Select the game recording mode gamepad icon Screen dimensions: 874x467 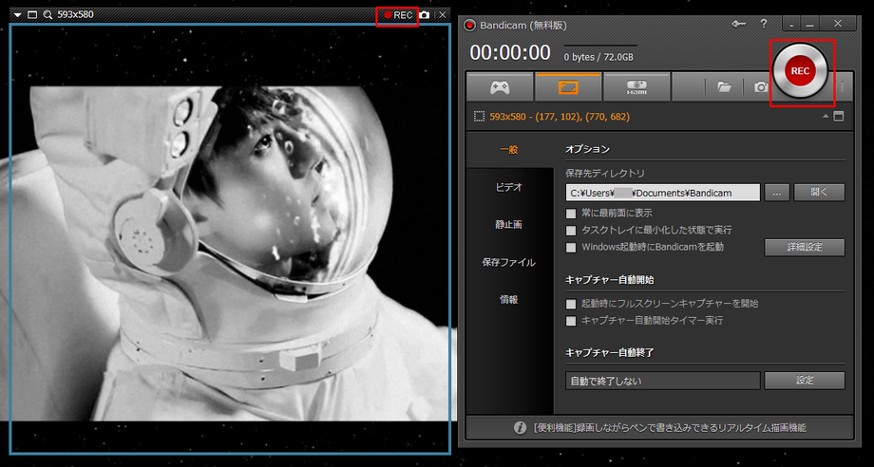tap(499, 86)
